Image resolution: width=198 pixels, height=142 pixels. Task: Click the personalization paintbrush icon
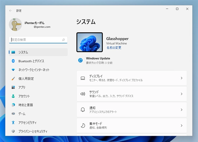pos(13,78)
